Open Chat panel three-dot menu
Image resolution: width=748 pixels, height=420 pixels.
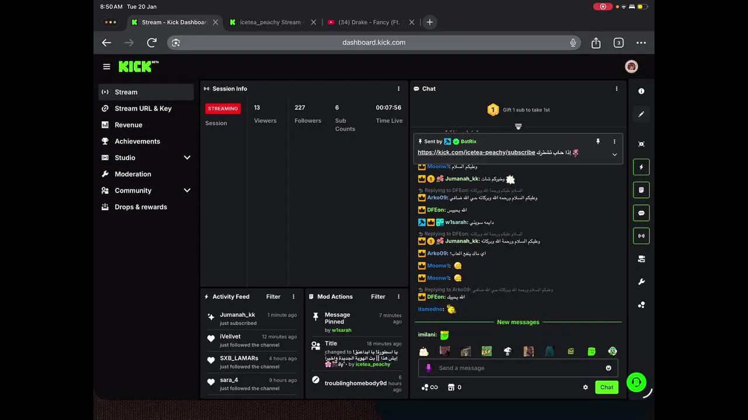[x=617, y=89]
